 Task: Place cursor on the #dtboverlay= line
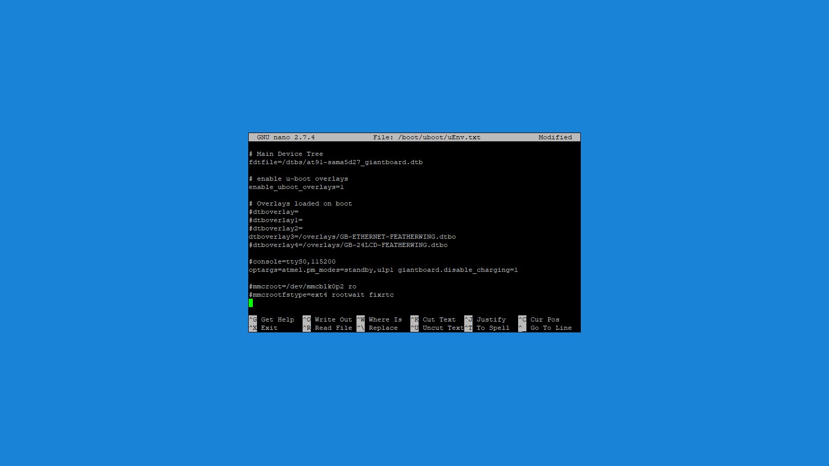pos(274,212)
